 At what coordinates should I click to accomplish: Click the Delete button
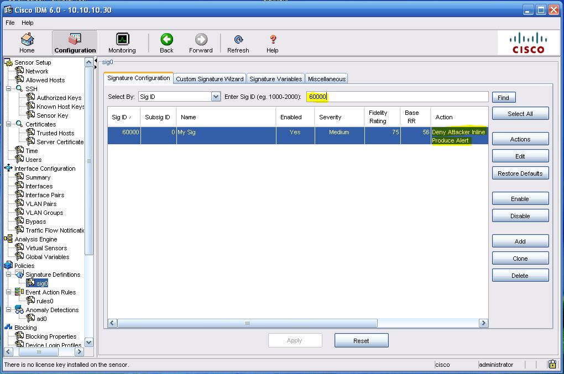click(x=520, y=276)
